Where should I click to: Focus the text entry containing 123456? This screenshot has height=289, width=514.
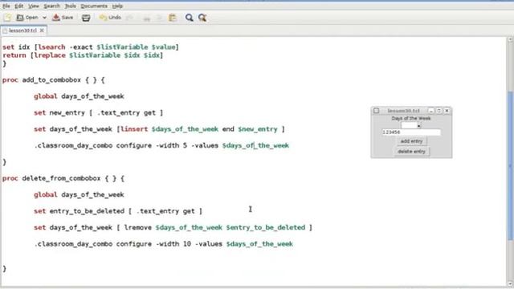pos(411,132)
